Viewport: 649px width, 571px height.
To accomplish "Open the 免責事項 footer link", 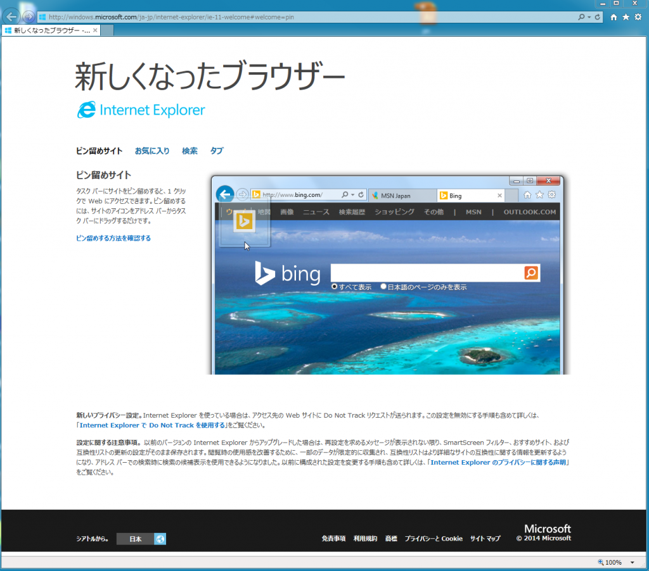I will [333, 538].
